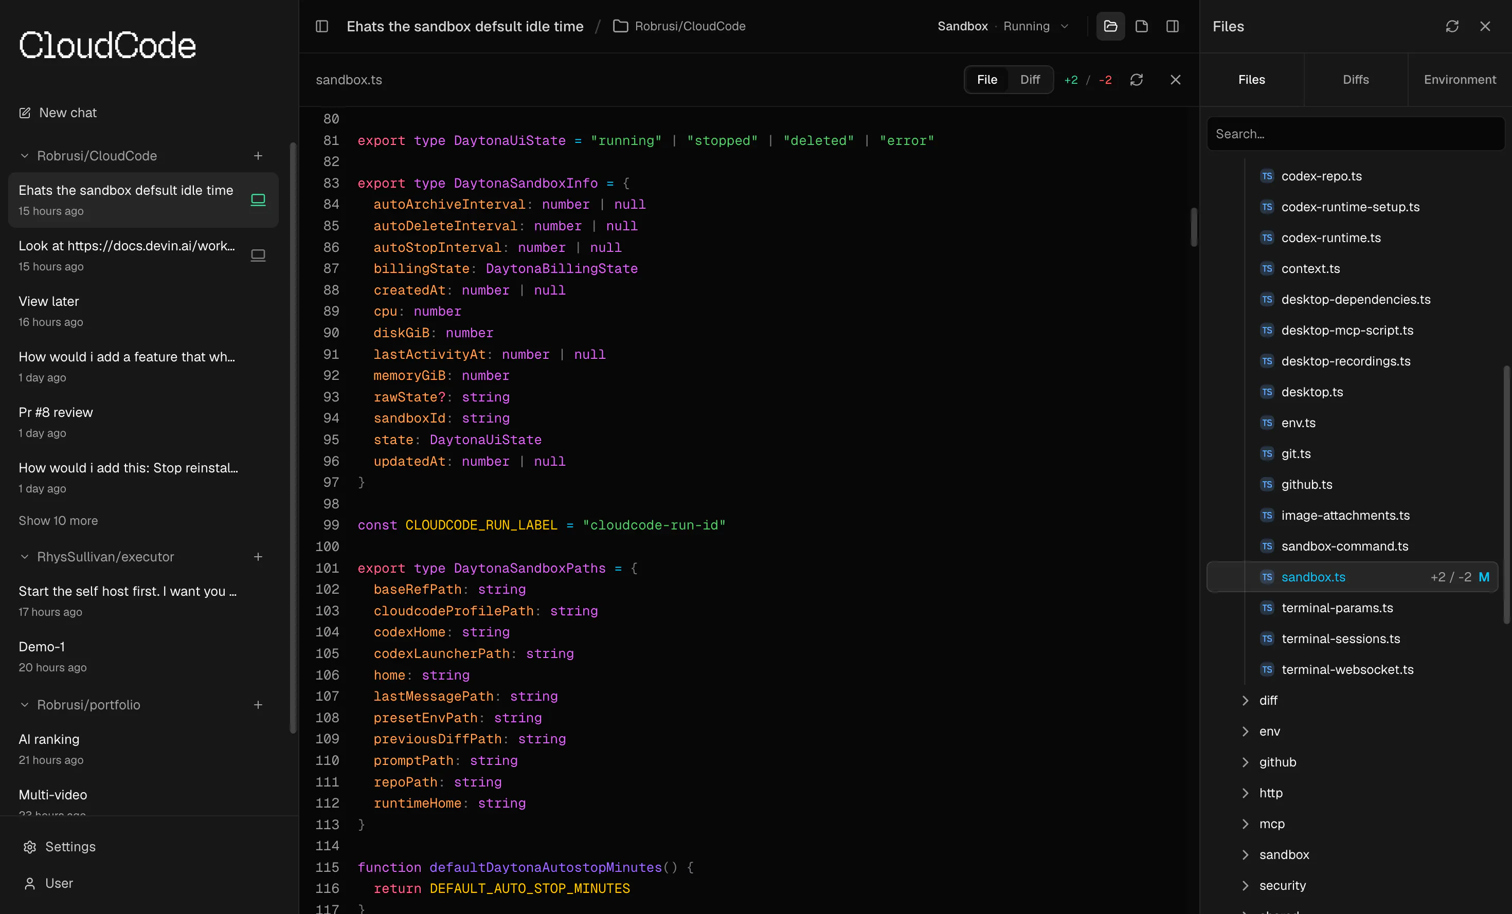
Task: Click the New chat pencil icon
Action: (25, 113)
